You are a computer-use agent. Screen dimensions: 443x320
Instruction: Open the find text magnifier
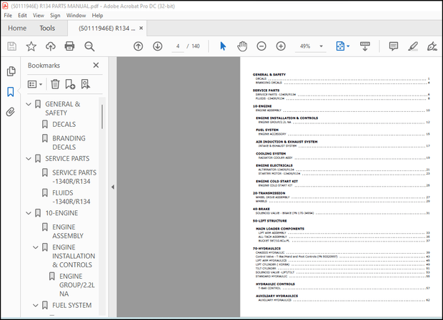[89, 46]
